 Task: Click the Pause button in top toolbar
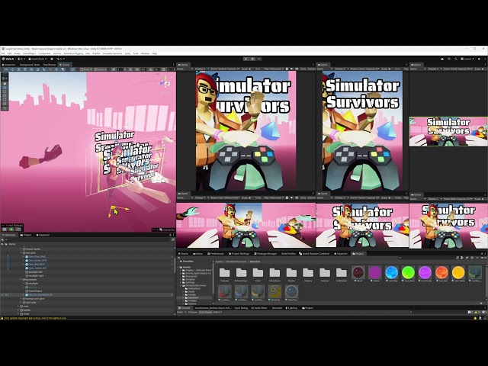[252, 59]
